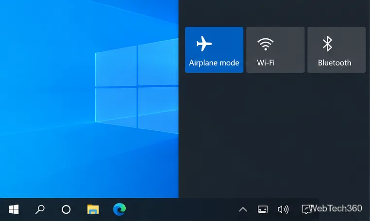The width and height of the screenshot is (370, 221).
Task: Open taskbar search magnifier
Action: [40, 209]
